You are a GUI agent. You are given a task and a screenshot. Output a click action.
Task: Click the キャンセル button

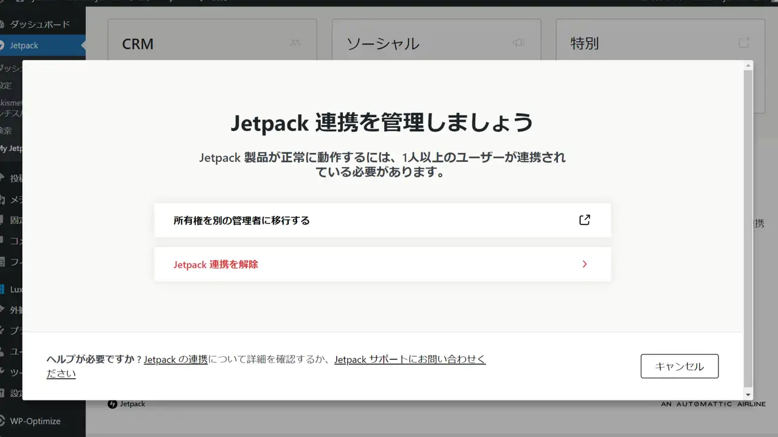[680, 366]
